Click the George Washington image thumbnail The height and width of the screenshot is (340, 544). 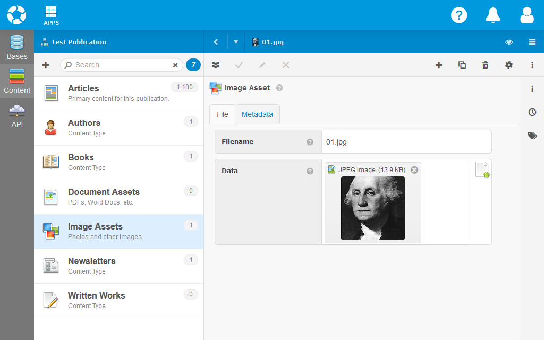click(372, 208)
